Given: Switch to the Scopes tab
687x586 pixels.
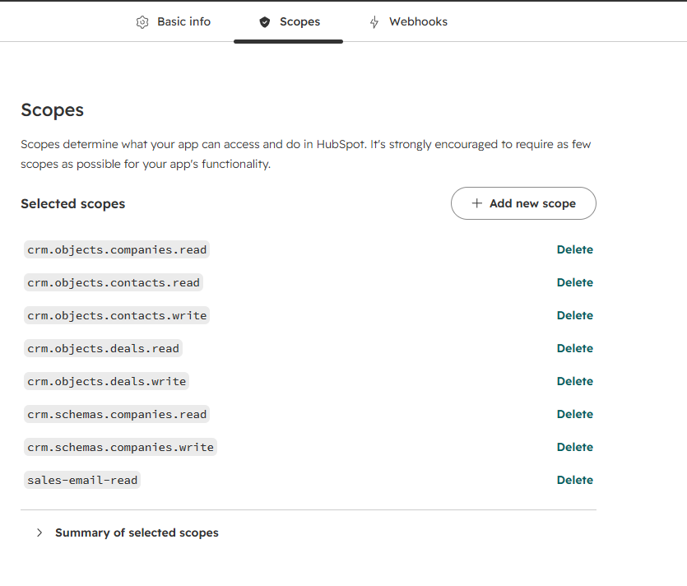Looking at the screenshot, I should (290, 21).
